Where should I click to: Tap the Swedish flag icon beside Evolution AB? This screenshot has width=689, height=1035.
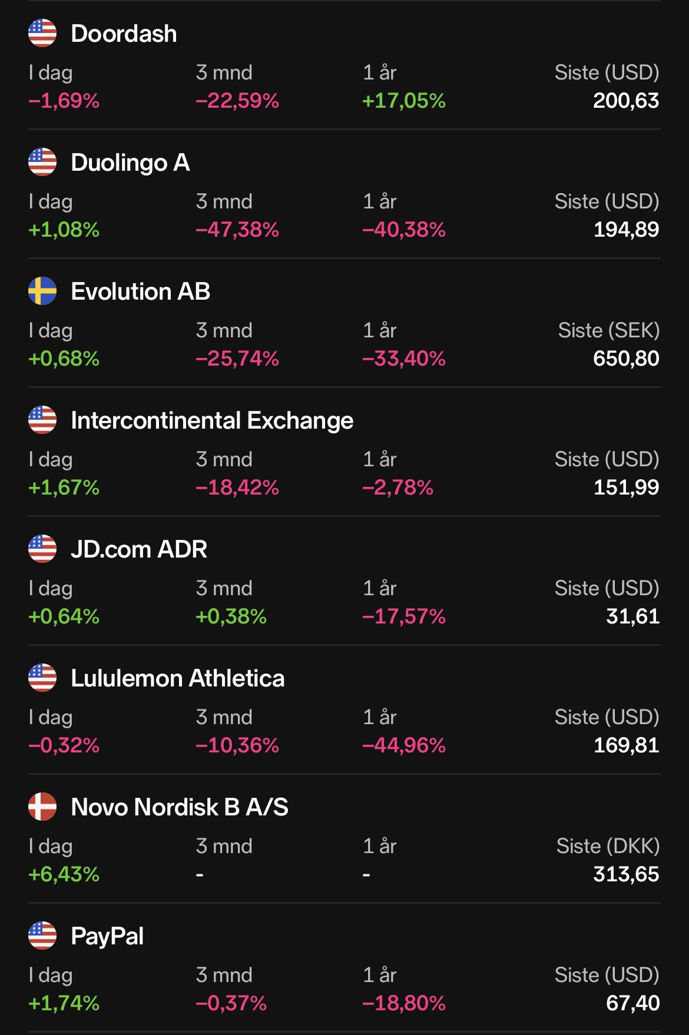tap(42, 291)
